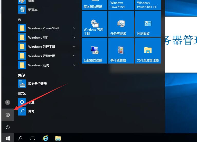Open the 记事本 Notepad app entry
This screenshot has width=197, height=142.
click(47, 10)
